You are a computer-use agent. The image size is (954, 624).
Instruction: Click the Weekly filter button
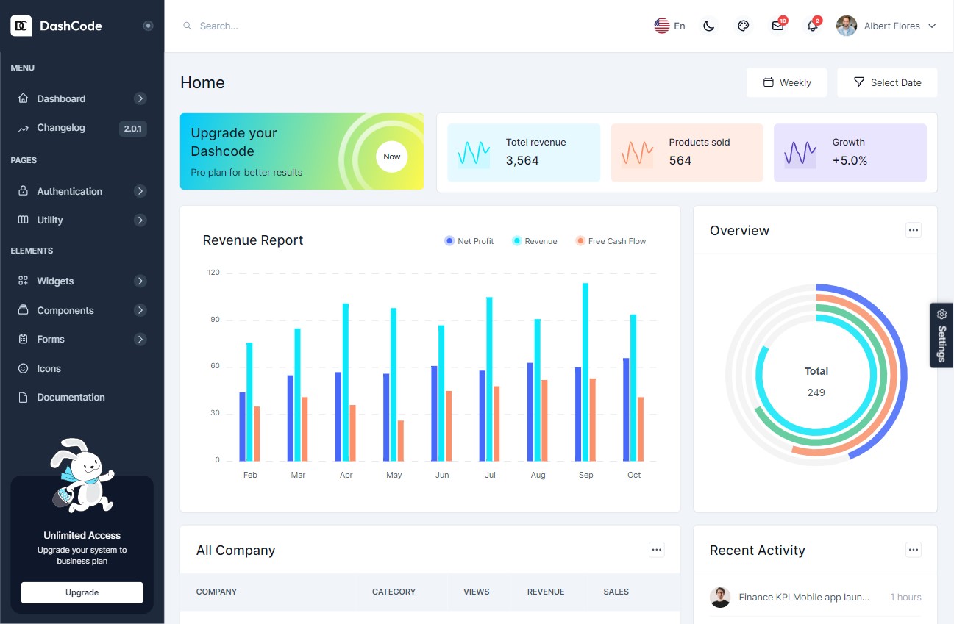(786, 82)
